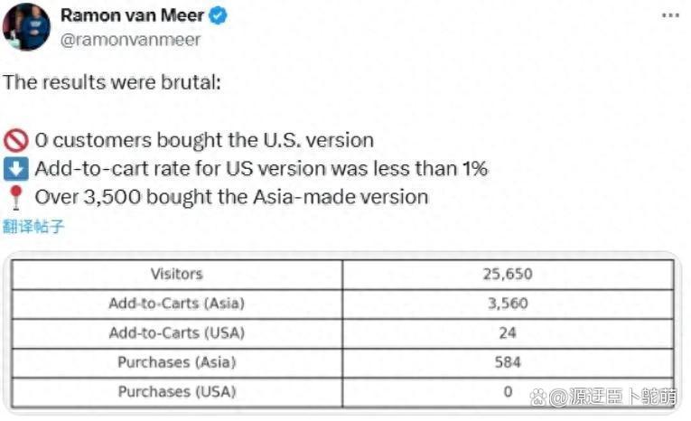The width and height of the screenshot is (691, 421).
Task: Click the Add-to-Carts (USA) label cell
Action: pos(177,333)
